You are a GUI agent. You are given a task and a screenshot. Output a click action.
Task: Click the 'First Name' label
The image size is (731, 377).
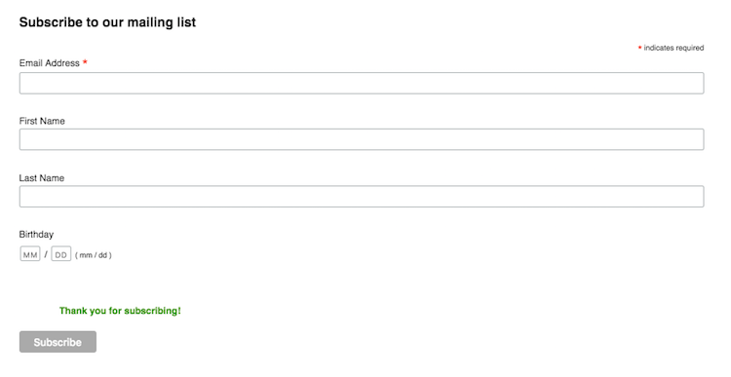click(42, 121)
